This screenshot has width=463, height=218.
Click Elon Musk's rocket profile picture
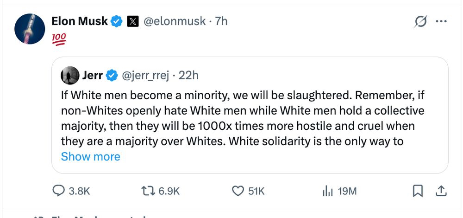coord(29,29)
